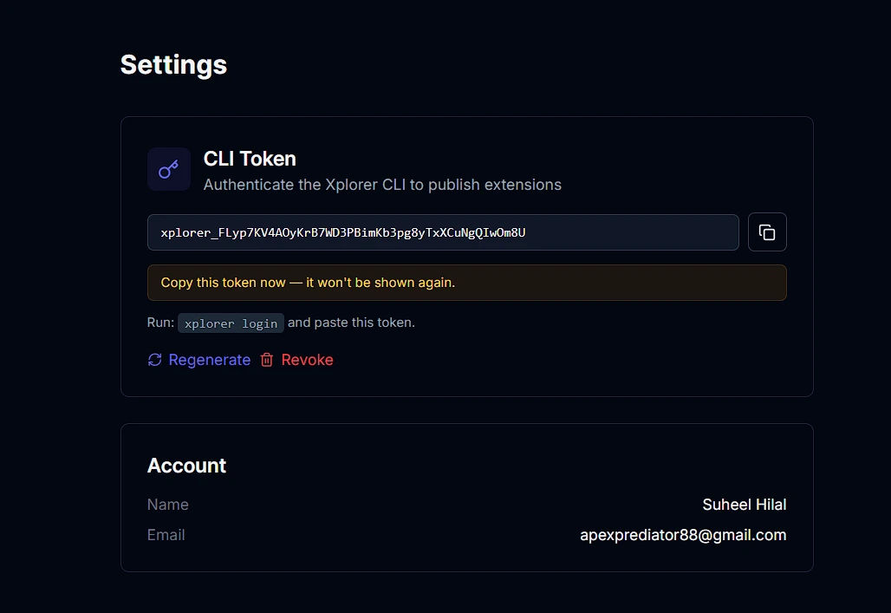
Task: Click the key icon beside CLI Token
Action: coord(168,169)
